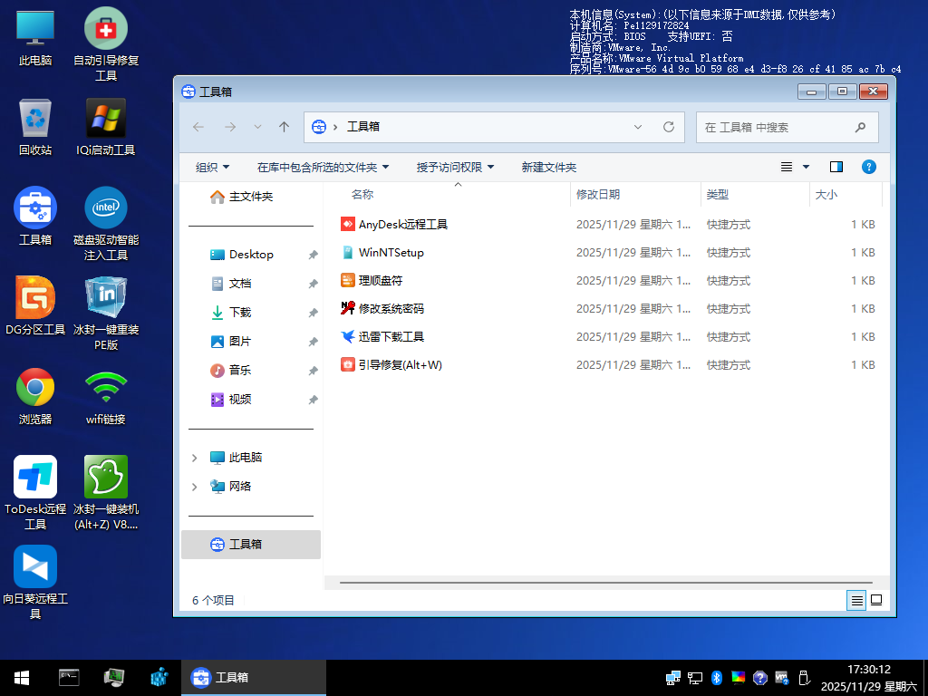Switch to large thumbnail view at bottom right
The width and height of the screenshot is (928, 696).
pyautogui.click(x=875, y=600)
